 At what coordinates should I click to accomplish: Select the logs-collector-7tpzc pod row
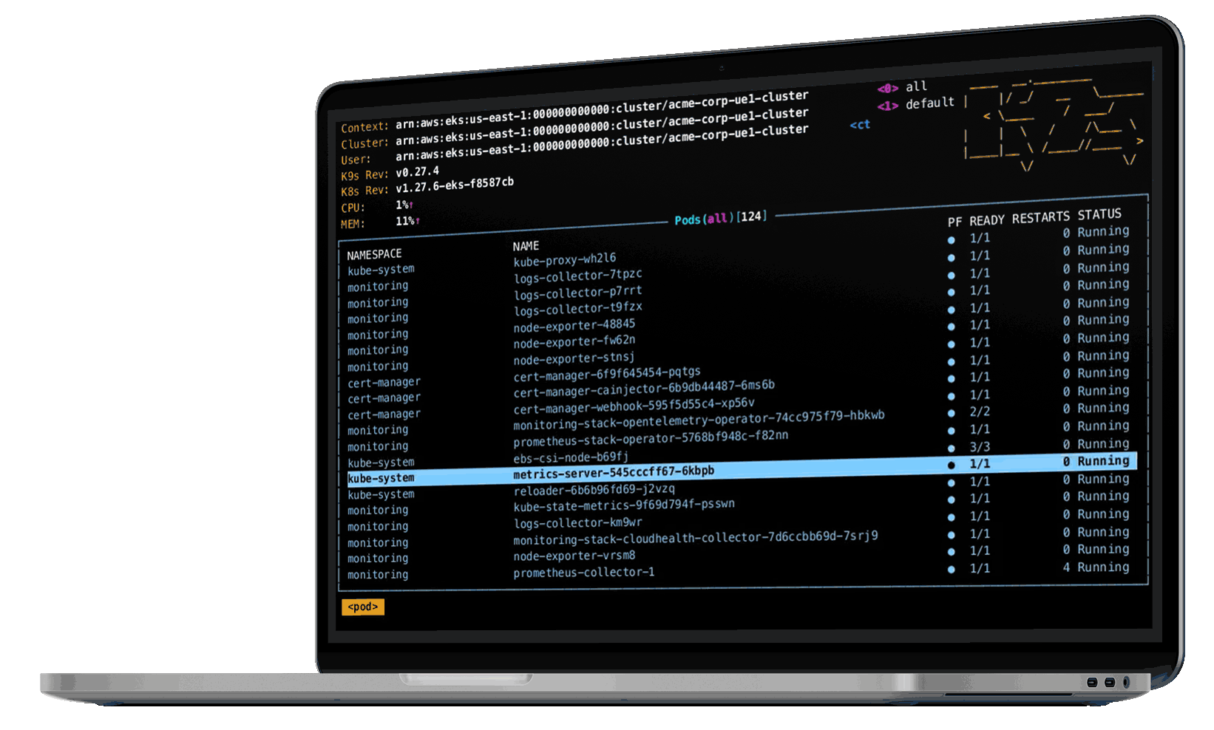click(577, 276)
